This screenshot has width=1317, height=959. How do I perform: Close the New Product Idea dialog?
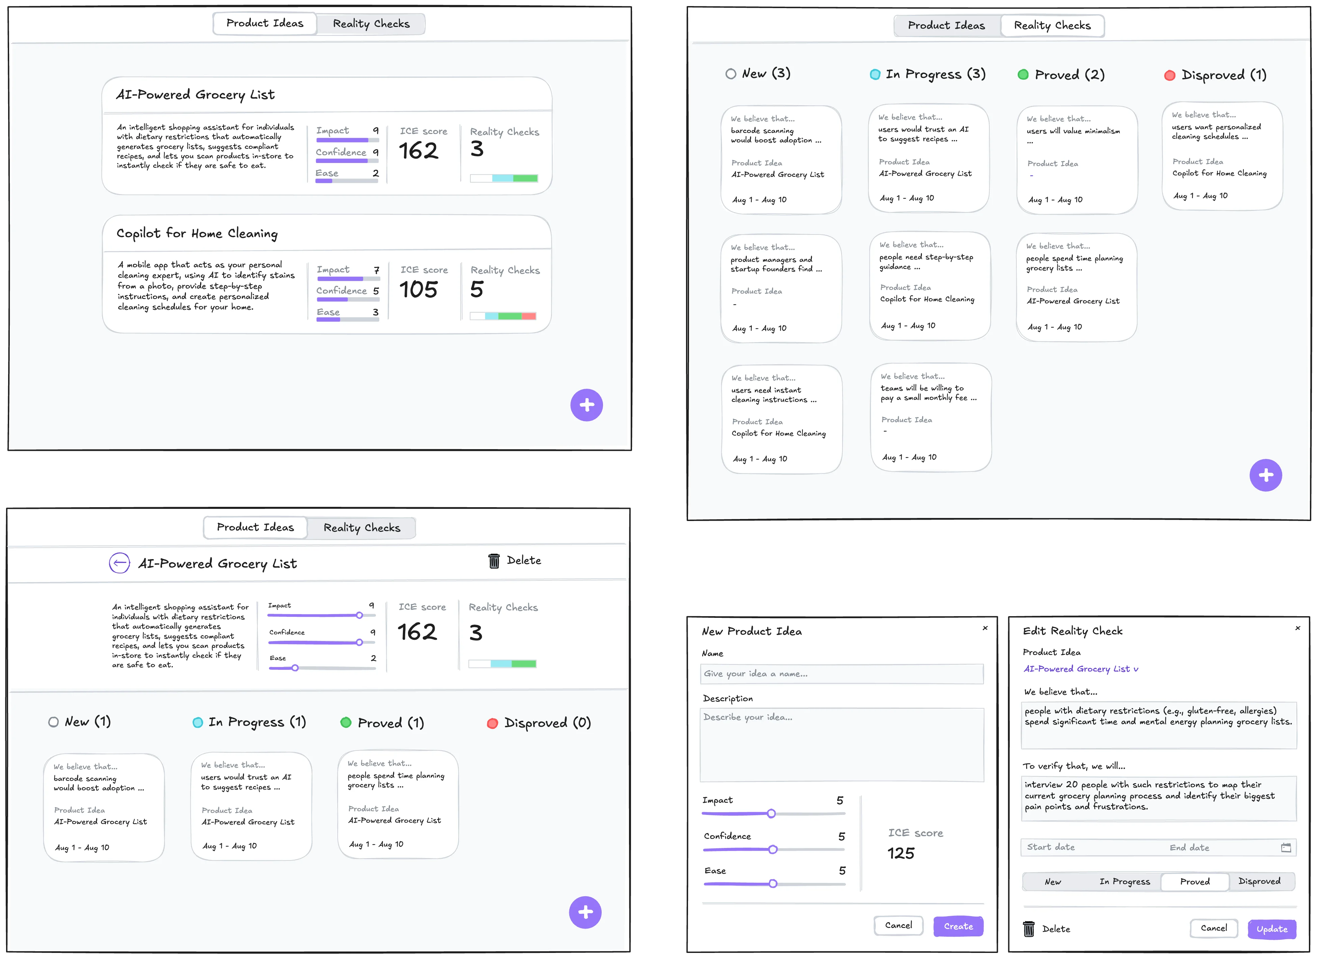click(985, 628)
